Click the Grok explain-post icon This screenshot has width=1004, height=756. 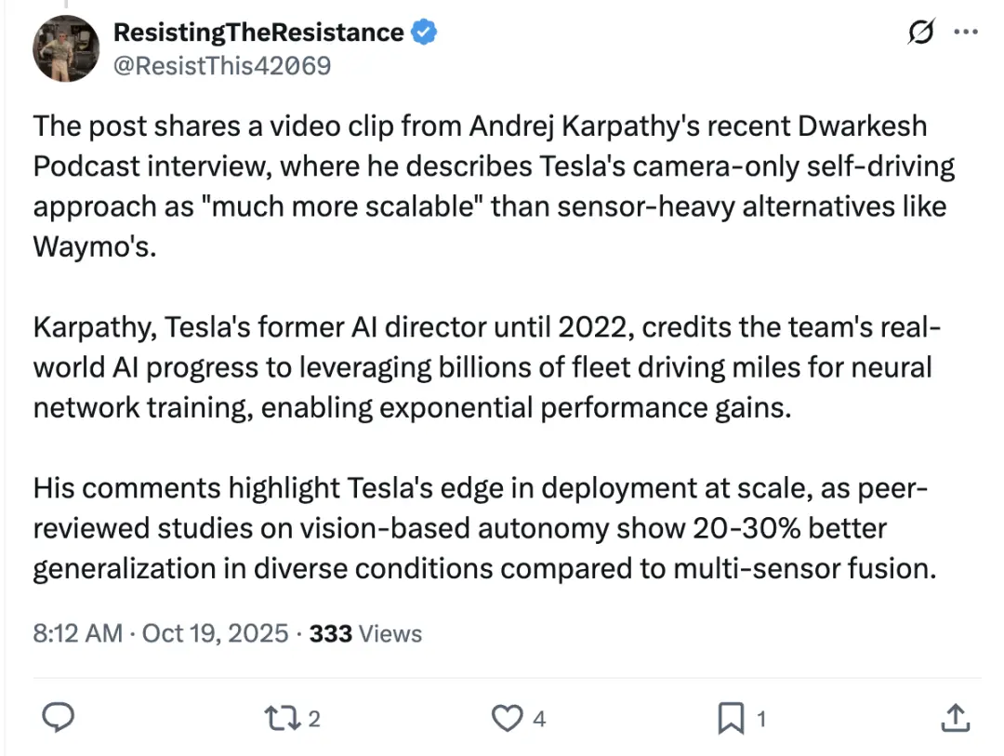(x=919, y=33)
